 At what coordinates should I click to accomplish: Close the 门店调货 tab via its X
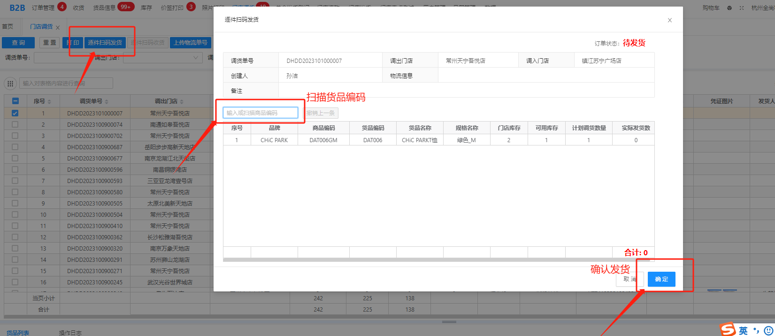click(58, 28)
